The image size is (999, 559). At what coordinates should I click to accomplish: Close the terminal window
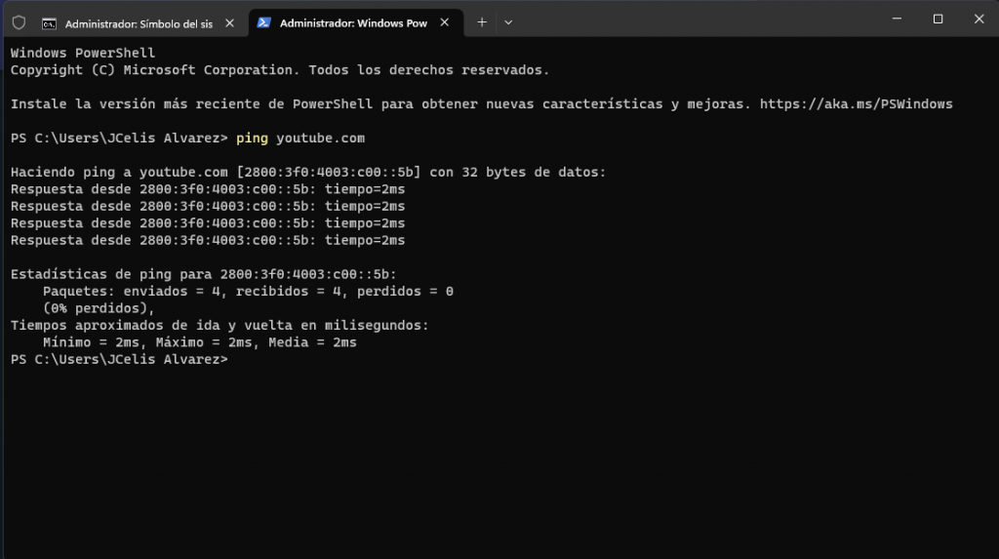click(979, 19)
